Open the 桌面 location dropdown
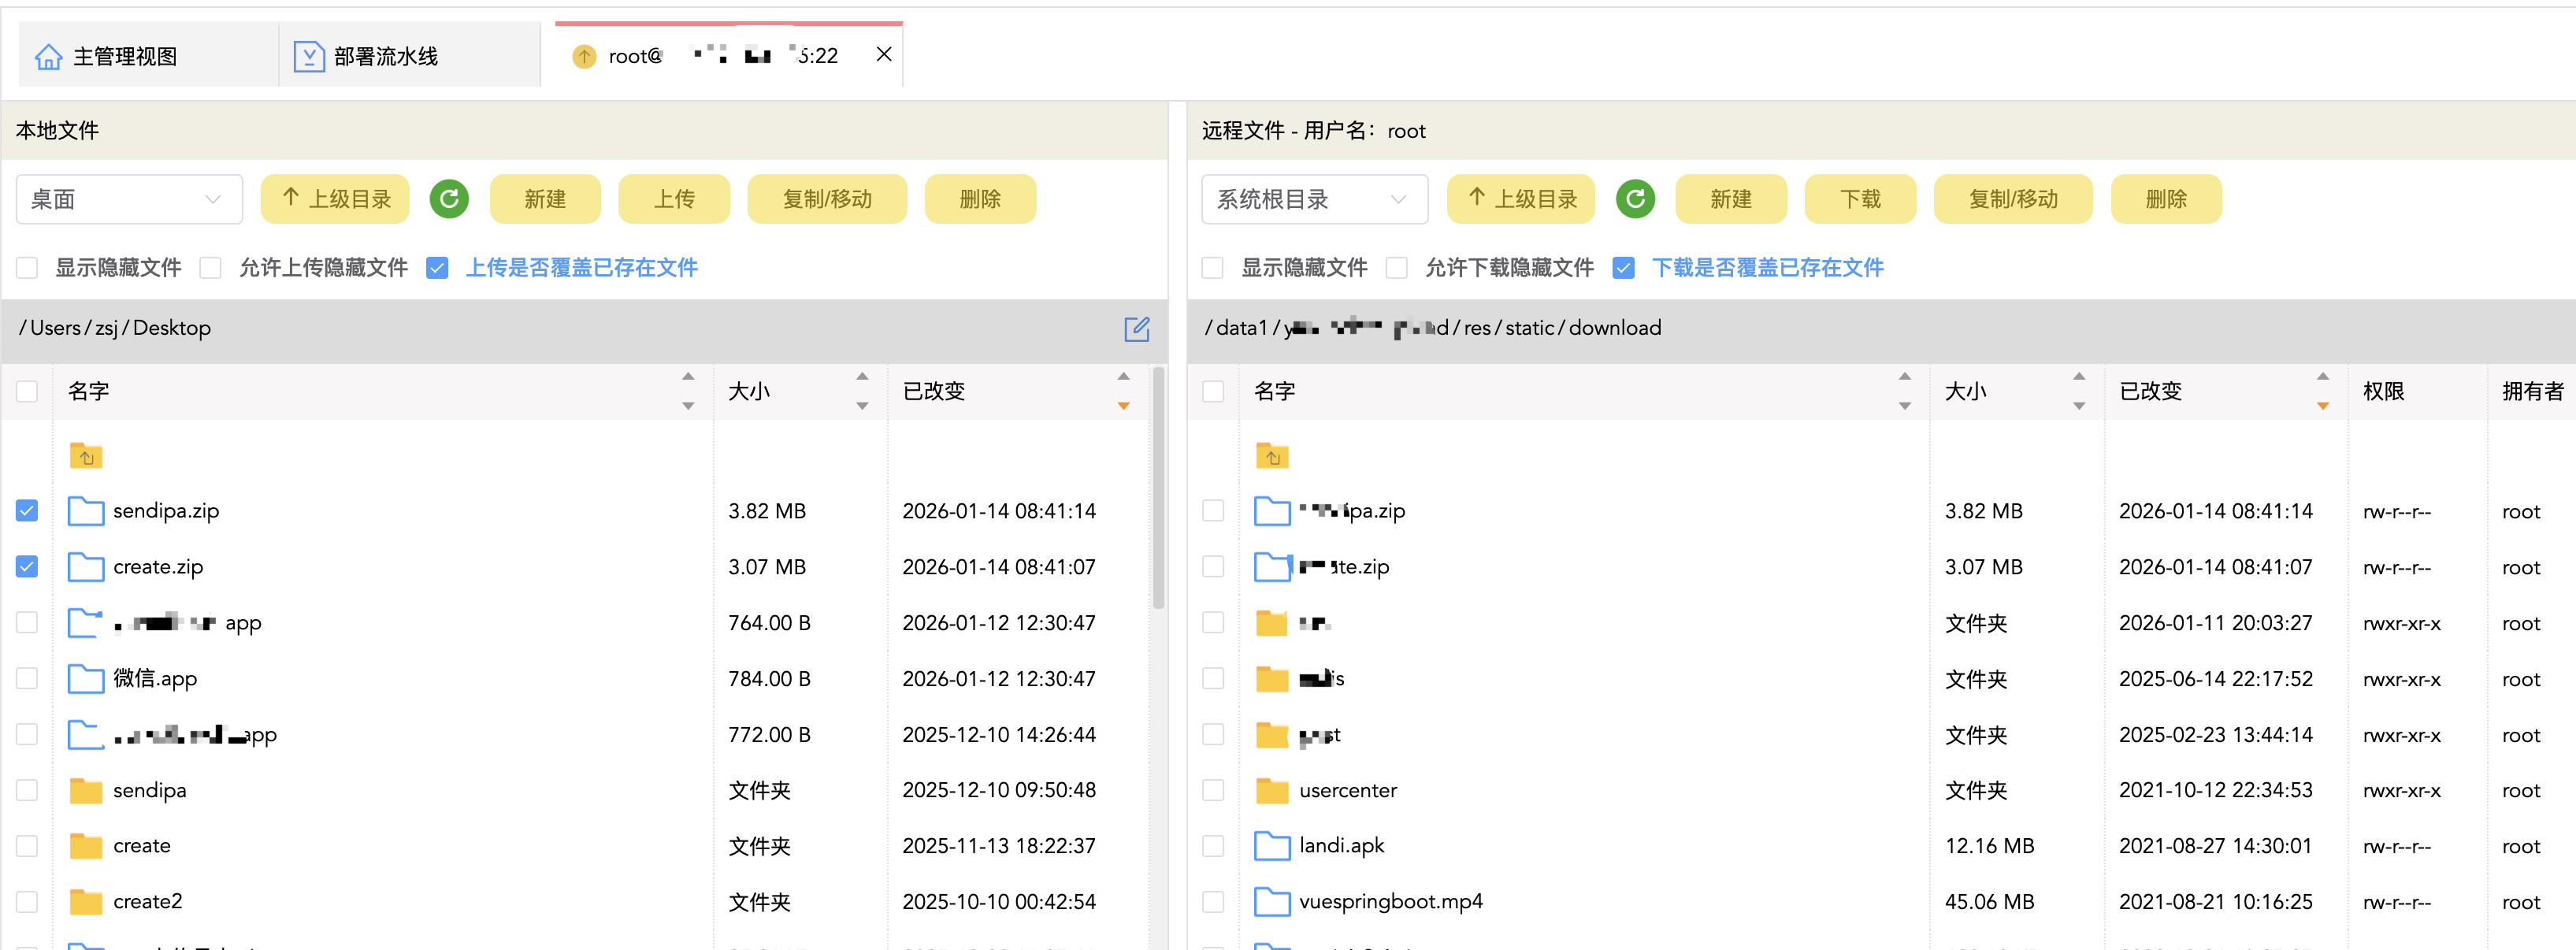This screenshot has height=950, width=2576. coord(129,199)
